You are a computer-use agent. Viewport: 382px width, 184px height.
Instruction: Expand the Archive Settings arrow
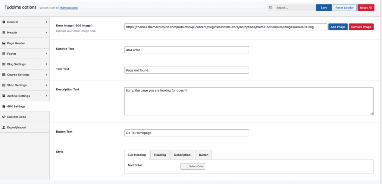click(46, 96)
